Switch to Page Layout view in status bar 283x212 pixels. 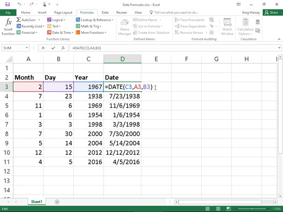[x=218, y=209]
